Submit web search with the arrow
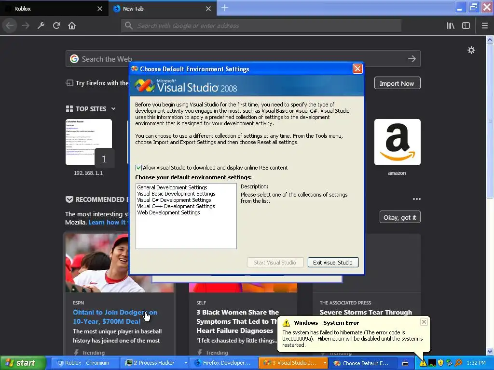The width and height of the screenshot is (494, 370). pyautogui.click(x=412, y=59)
